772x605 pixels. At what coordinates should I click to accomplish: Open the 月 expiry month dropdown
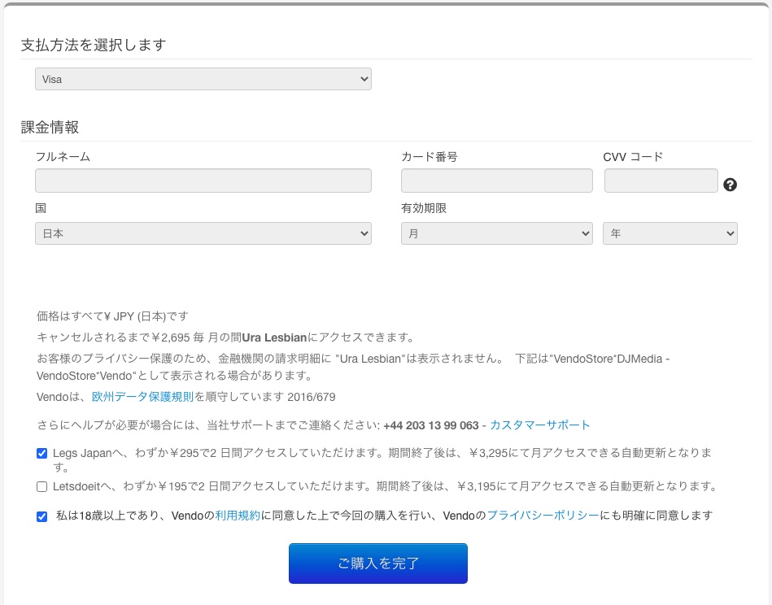coord(496,233)
